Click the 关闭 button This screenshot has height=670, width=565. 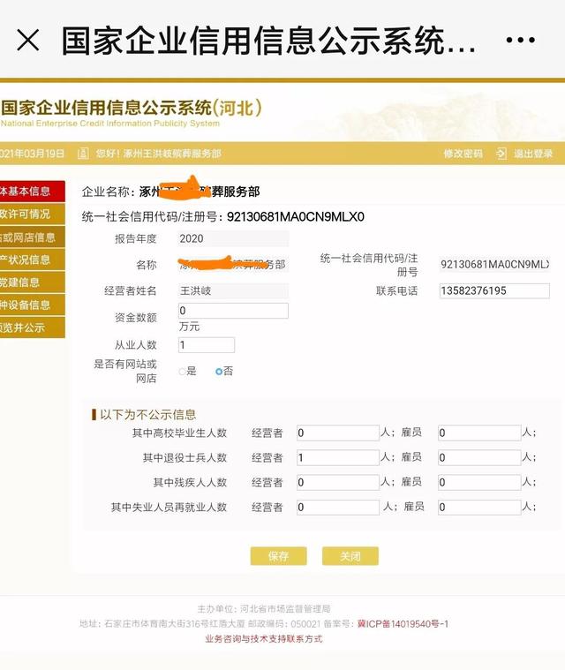350,556
